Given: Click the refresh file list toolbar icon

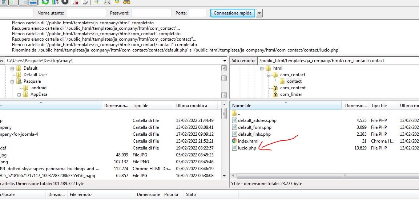Looking at the screenshot, I should click(x=45, y=2).
